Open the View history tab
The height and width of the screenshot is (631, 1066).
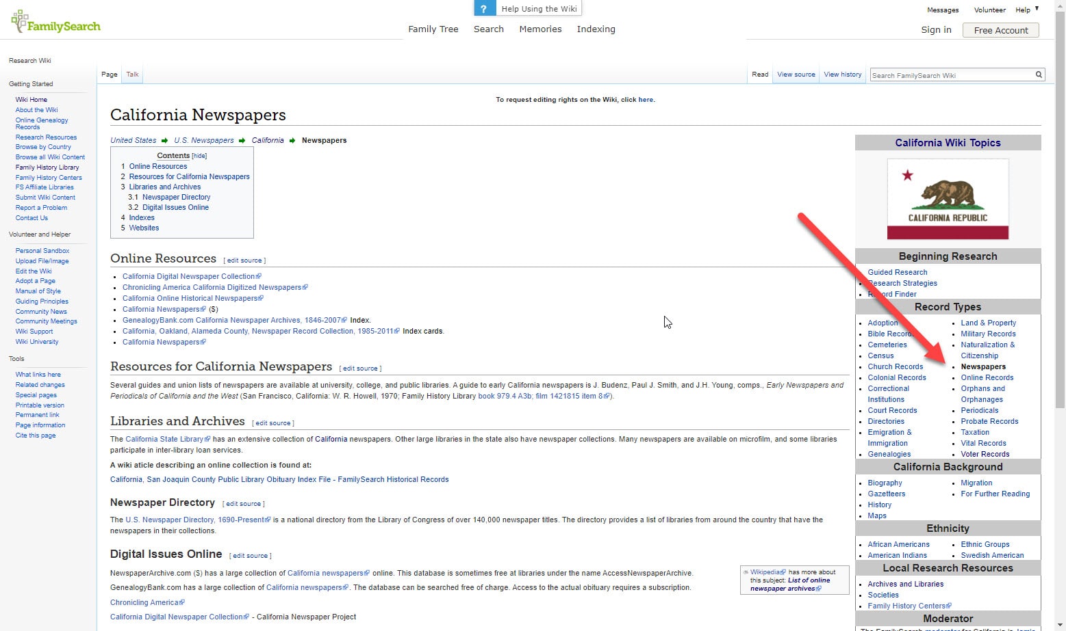(x=843, y=75)
